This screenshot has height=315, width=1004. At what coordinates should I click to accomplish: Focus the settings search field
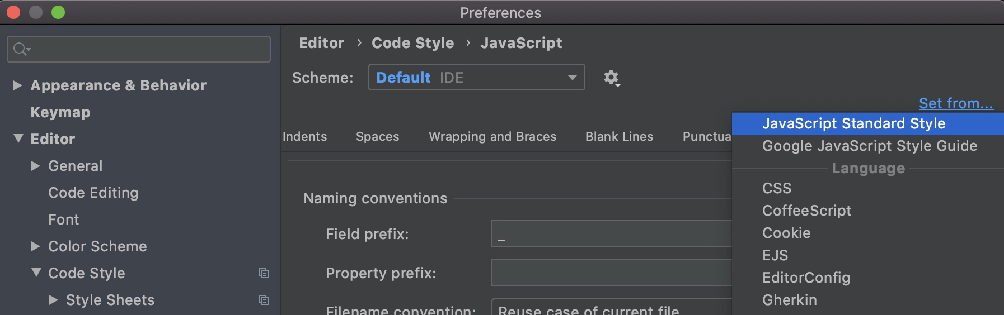click(139, 49)
